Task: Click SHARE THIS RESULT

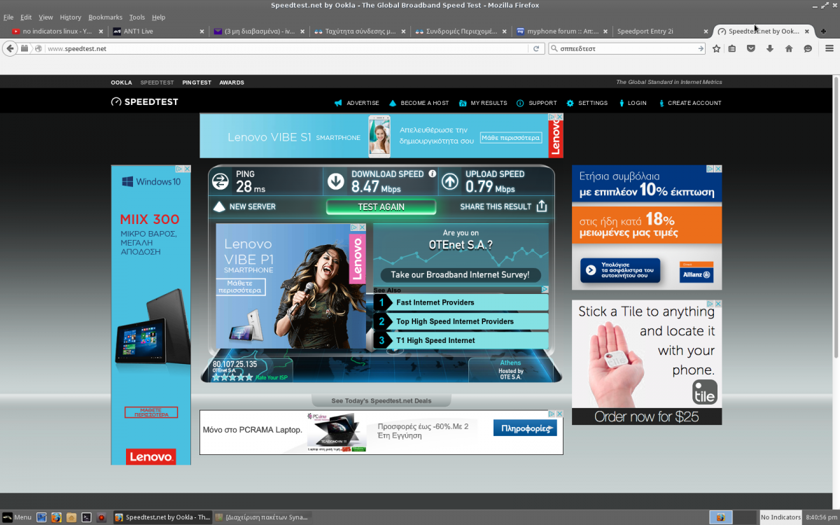Action: 496,206
